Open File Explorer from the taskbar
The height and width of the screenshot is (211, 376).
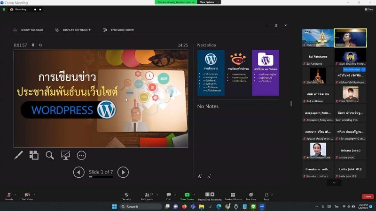(x=202, y=206)
